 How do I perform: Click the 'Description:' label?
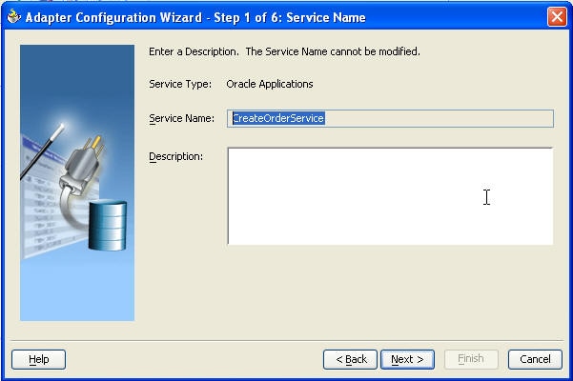[175, 156]
